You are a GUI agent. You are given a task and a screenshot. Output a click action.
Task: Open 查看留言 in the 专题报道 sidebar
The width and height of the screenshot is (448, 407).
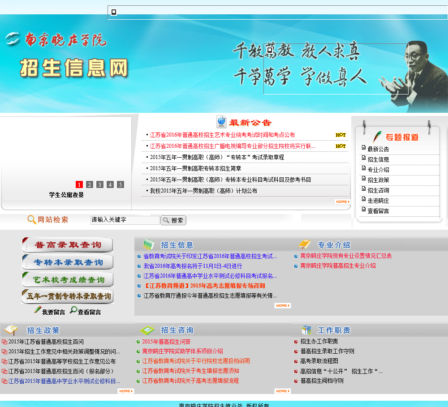click(378, 211)
